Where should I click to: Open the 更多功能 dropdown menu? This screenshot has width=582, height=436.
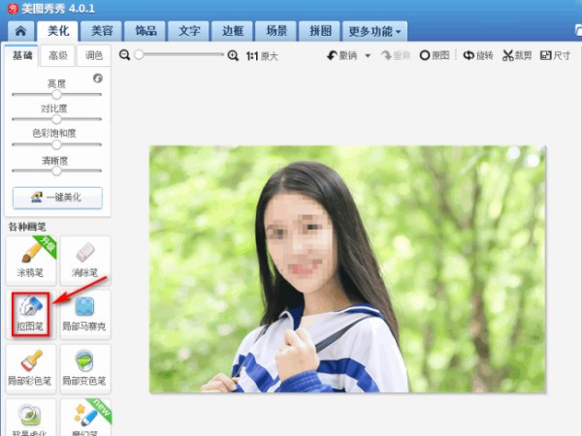(x=374, y=30)
